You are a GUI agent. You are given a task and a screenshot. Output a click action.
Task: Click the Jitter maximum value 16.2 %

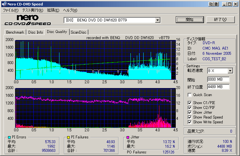170,146
